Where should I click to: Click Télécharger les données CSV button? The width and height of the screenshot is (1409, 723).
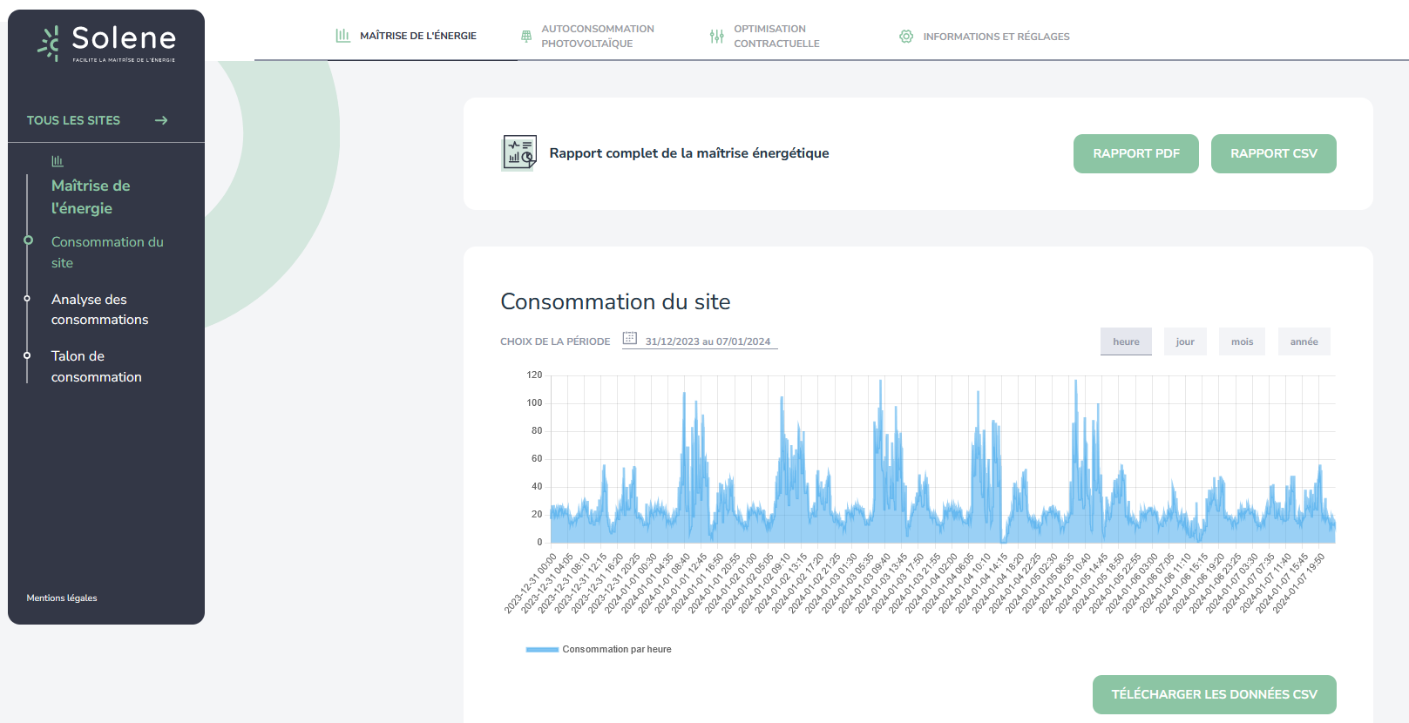(x=1214, y=694)
